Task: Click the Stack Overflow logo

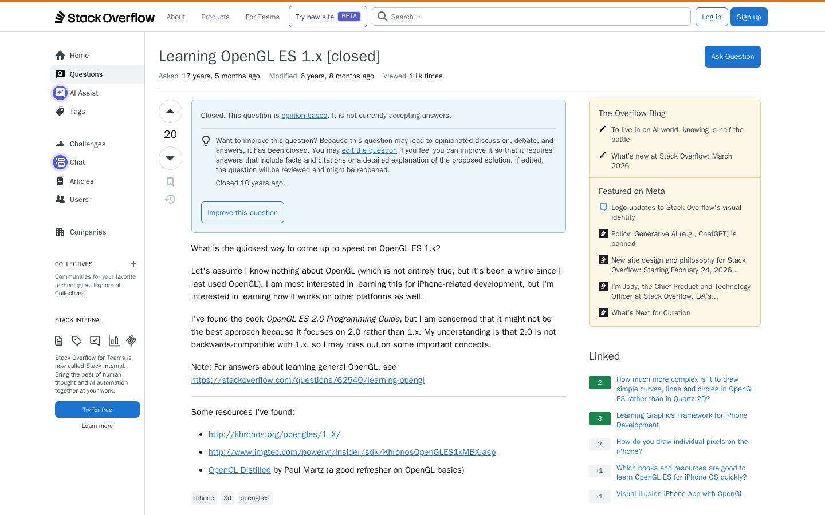Action: [105, 17]
